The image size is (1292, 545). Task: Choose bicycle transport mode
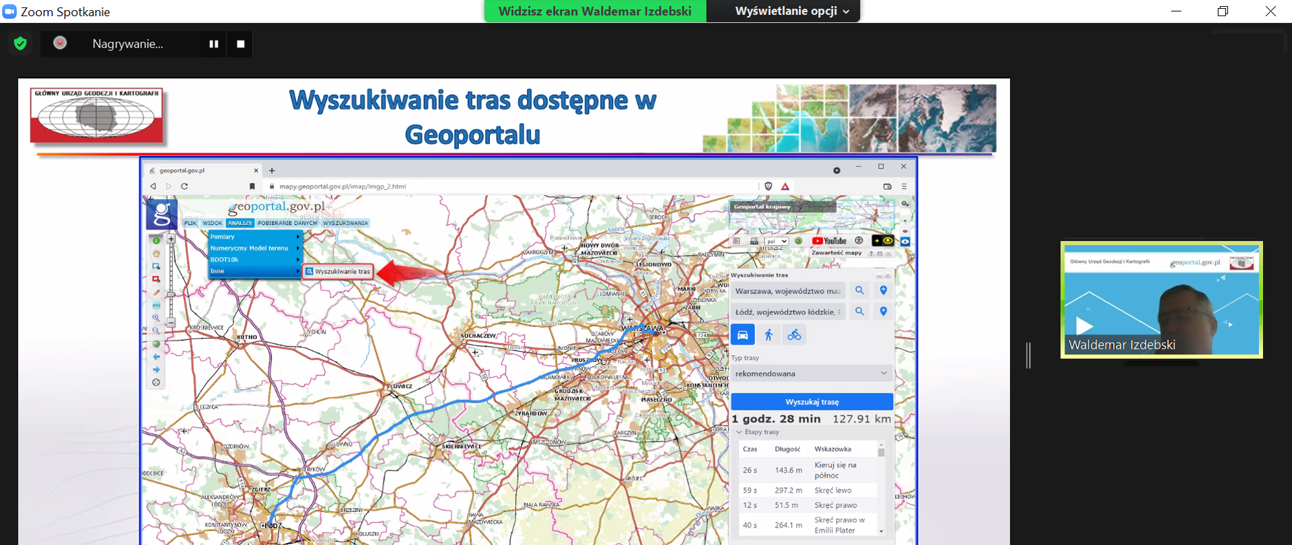coord(794,335)
